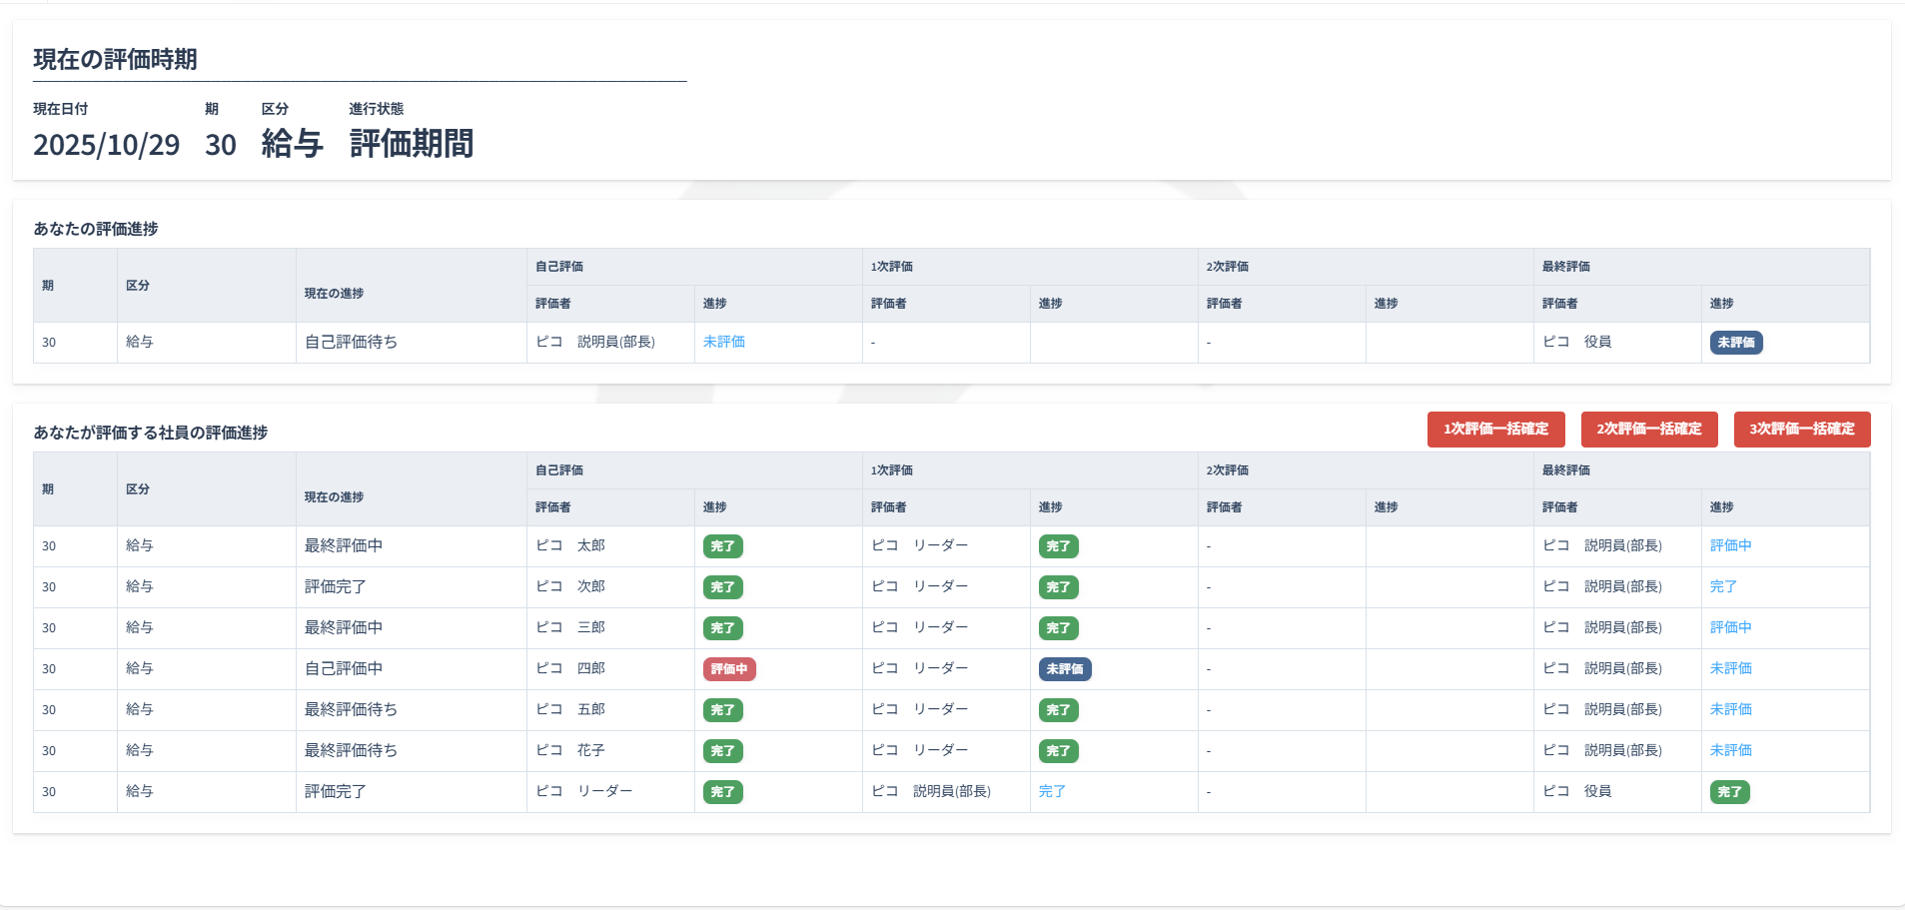
Task: Select the 現在の進捗 cell 最終評価中 for ピコ 三郎
Action: tap(344, 627)
